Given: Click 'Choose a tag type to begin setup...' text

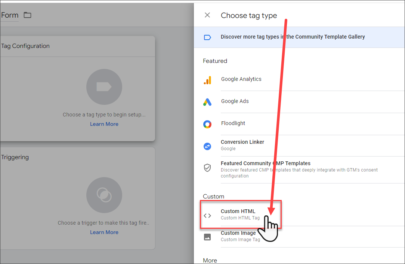Looking at the screenshot, I should tap(104, 115).
